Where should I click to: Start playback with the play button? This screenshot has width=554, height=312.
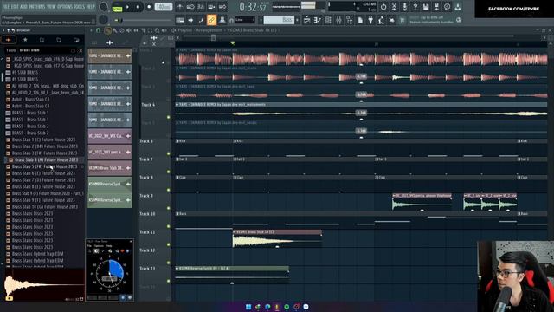coord(127,7)
